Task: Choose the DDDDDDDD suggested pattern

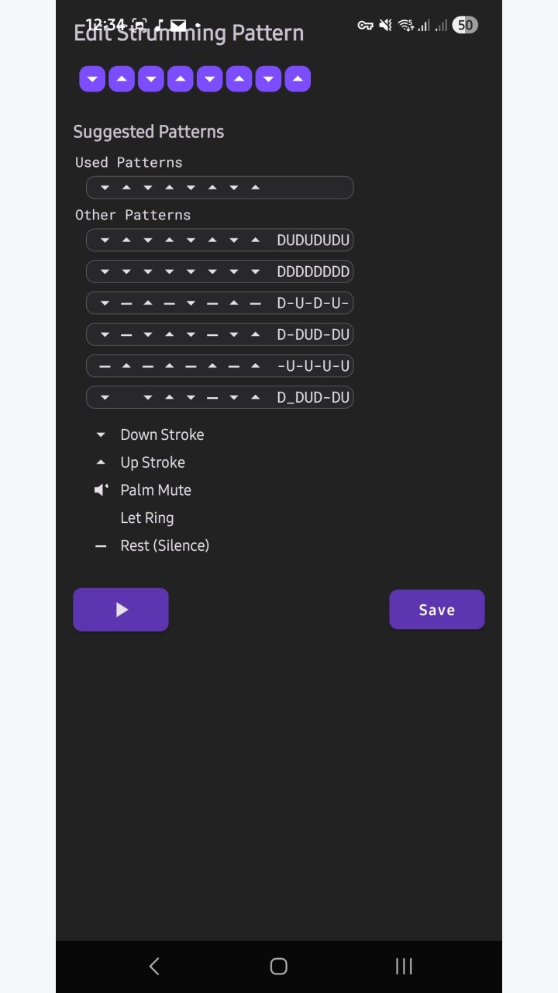Action: click(219, 272)
